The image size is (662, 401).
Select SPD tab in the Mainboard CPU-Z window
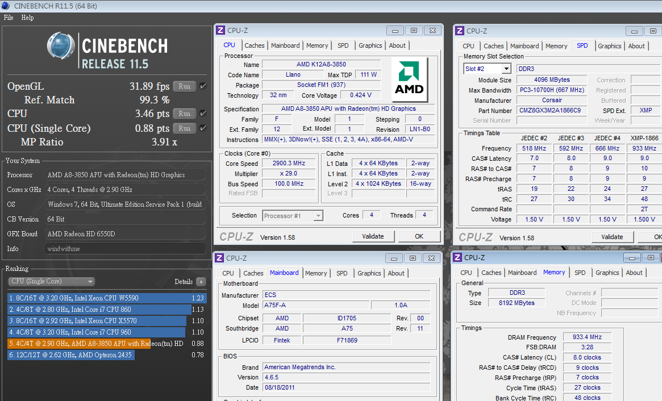coord(342,273)
